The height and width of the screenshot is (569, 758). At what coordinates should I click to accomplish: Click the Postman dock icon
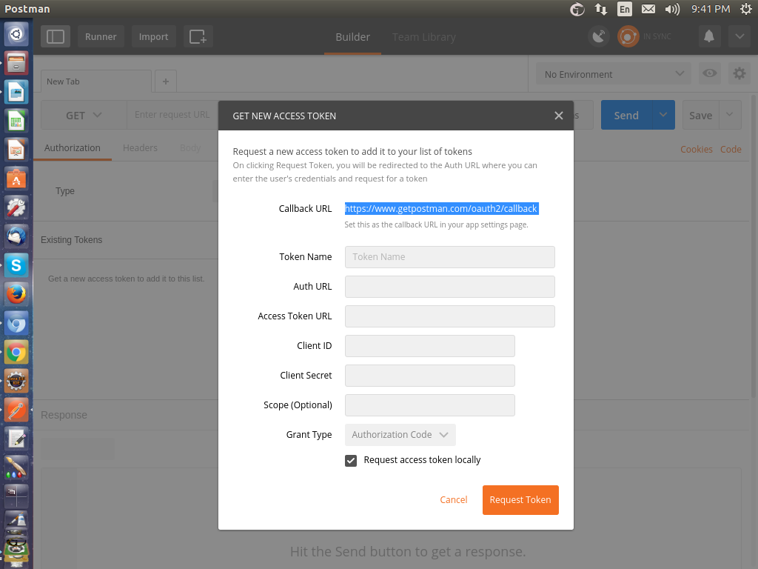click(x=16, y=410)
